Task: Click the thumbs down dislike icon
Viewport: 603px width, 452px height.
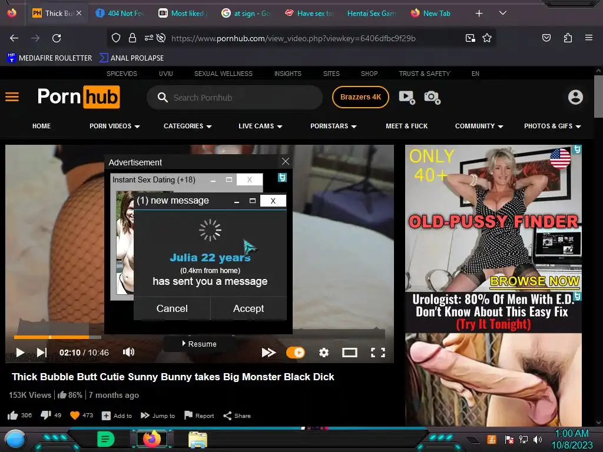Action: coord(46,415)
